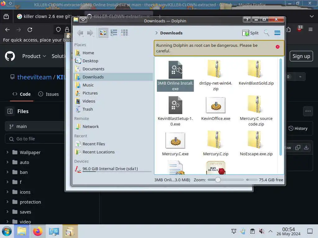The height and width of the screenshot is (238, 318).
Task: Expand the breadcrumb arrow before Downloads
Action: click(156, 33)
